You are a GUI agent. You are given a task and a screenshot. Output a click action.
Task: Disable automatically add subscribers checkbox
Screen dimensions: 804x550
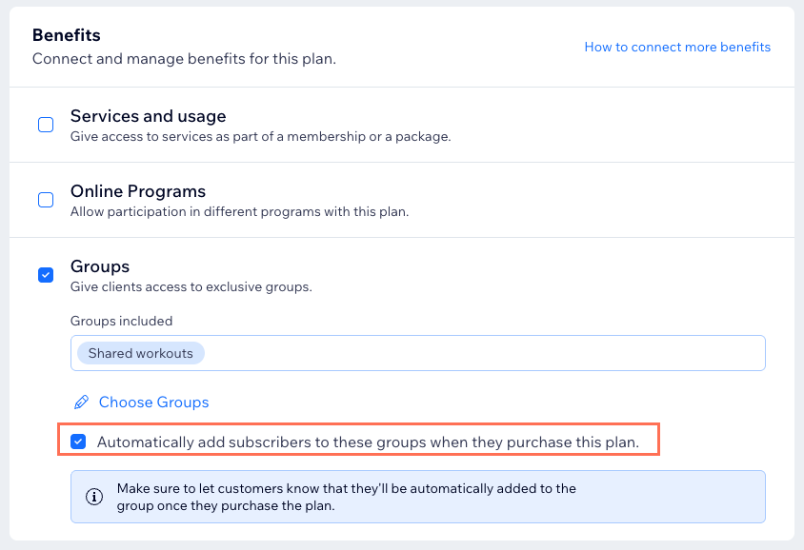[78, 442]
